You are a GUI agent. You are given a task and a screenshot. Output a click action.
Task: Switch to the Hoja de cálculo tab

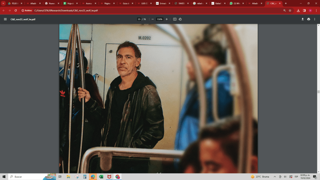71,3
